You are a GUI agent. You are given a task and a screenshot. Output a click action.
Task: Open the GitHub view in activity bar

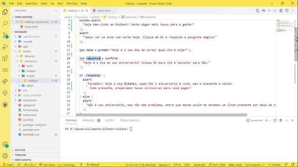click(5, 104)
